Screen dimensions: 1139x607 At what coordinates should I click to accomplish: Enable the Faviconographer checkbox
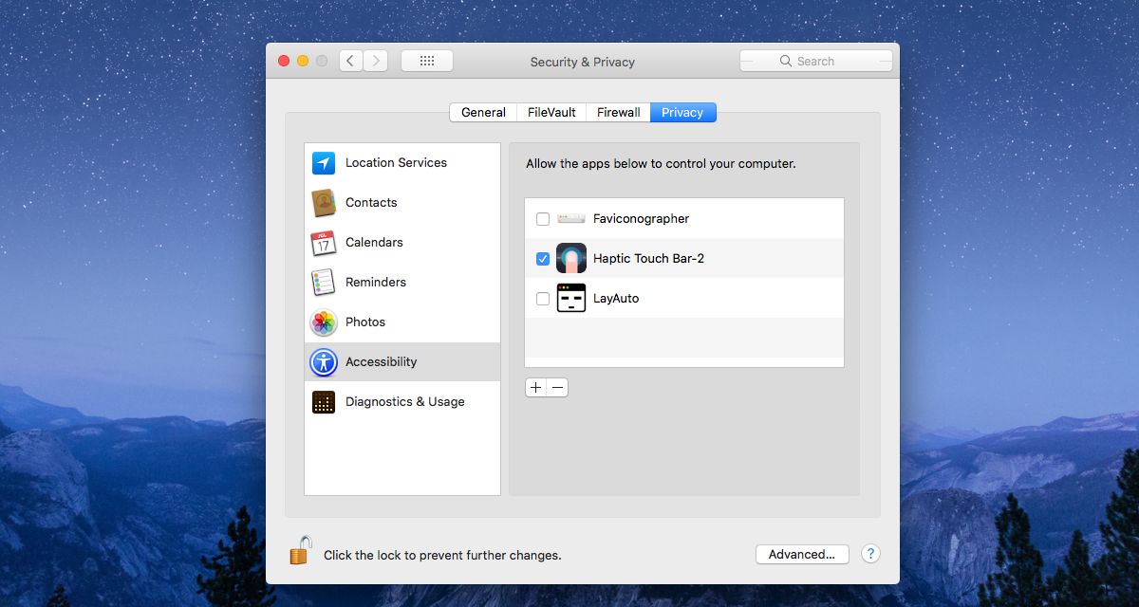point(543,219)
